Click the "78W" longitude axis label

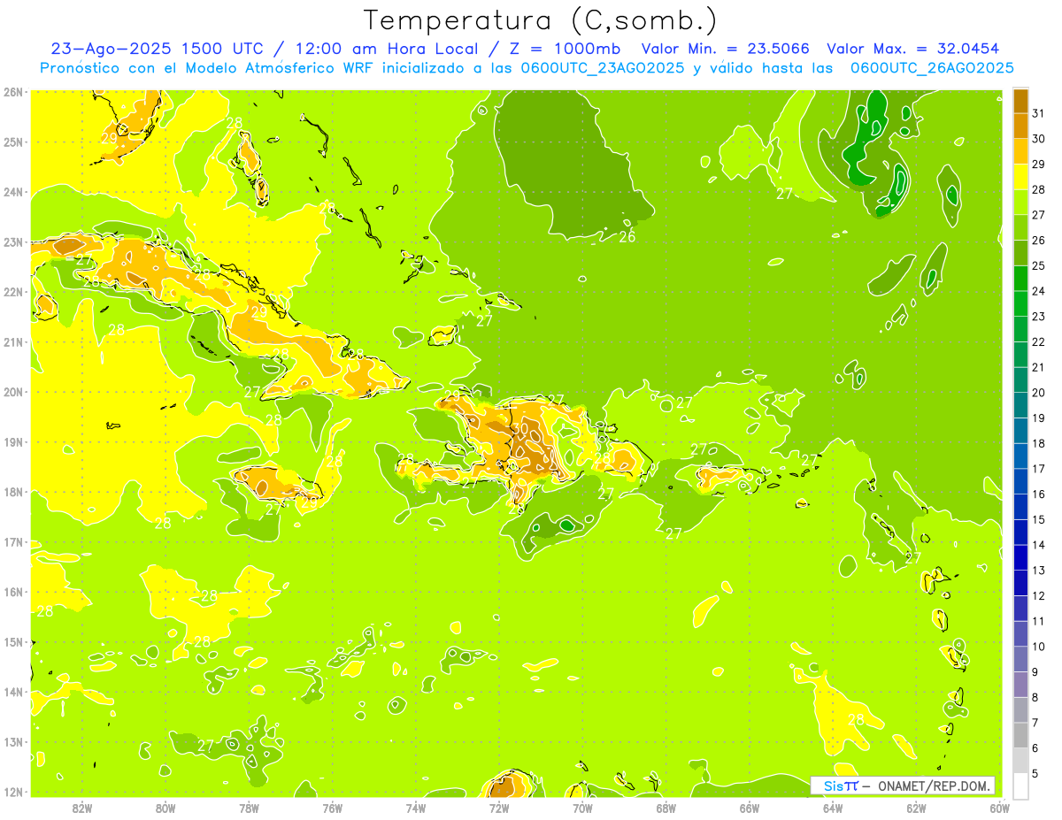tap(249, 808)
